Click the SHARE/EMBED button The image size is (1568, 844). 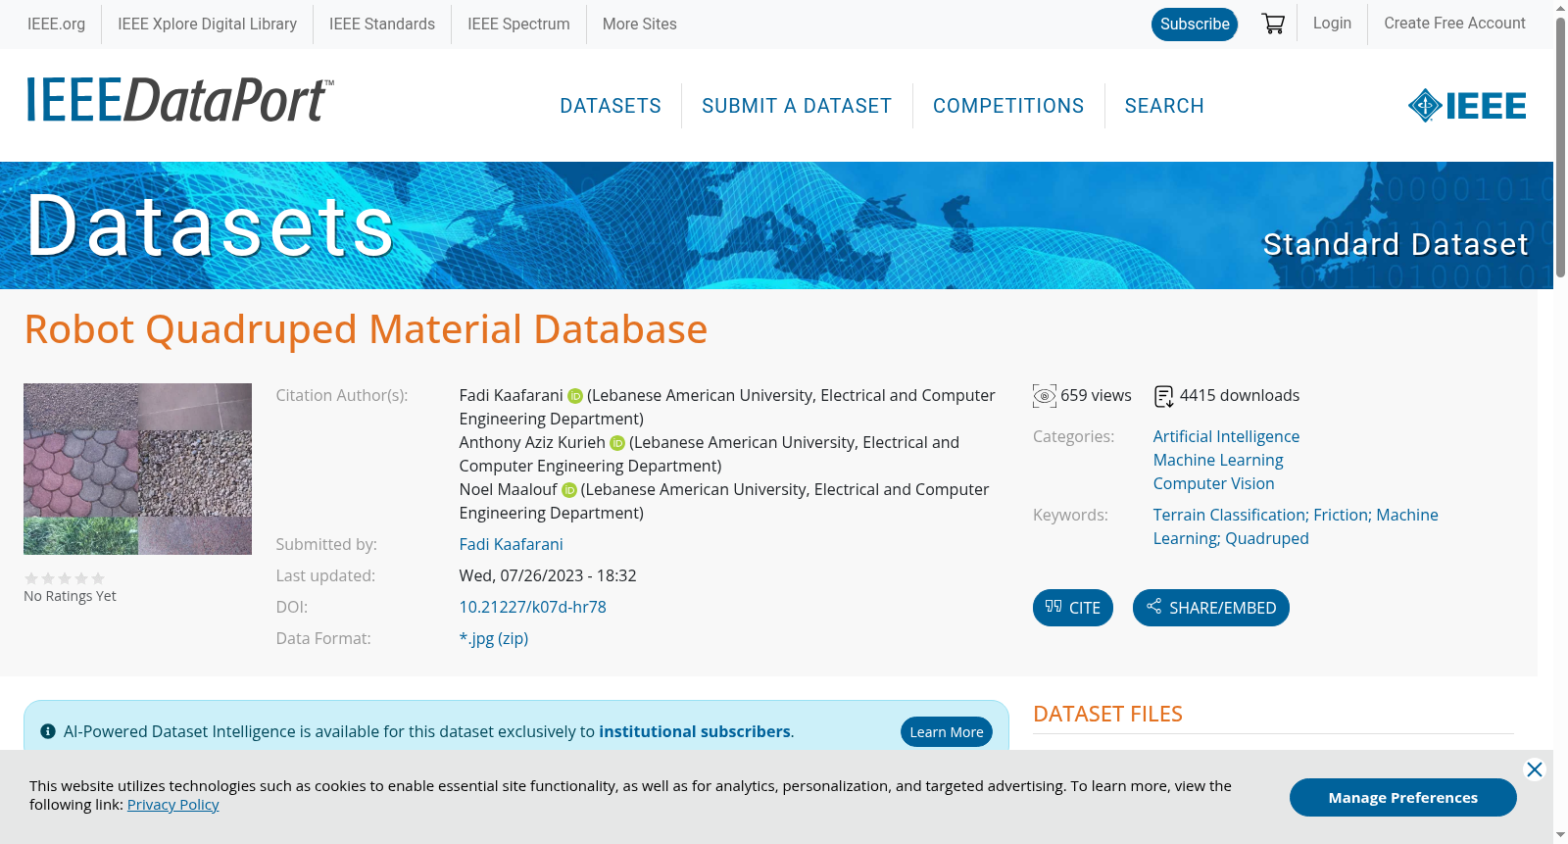pyautogui.click(x=1211, y=608)
